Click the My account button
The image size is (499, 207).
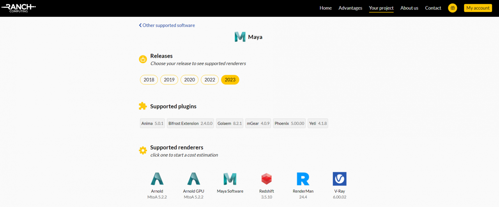(478, 8)
